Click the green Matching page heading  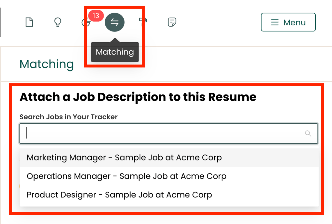(x=47, y=64)
